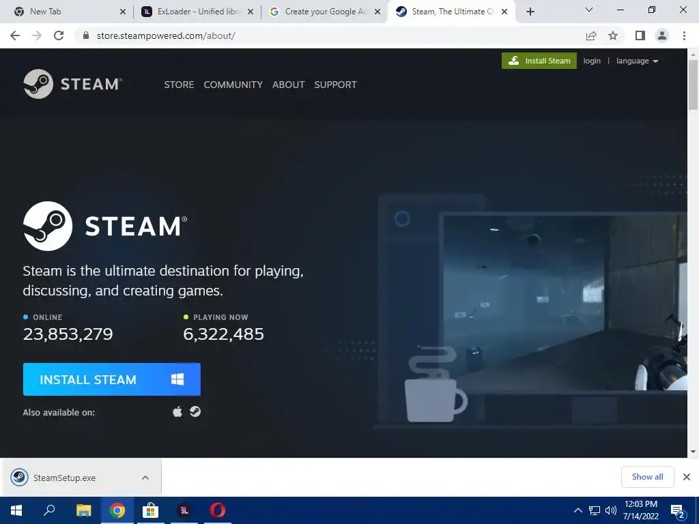Click the blue INSTALL STEAM button

111,379
